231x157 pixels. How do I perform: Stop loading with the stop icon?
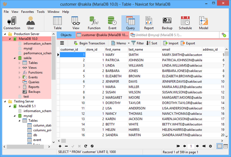92,146
